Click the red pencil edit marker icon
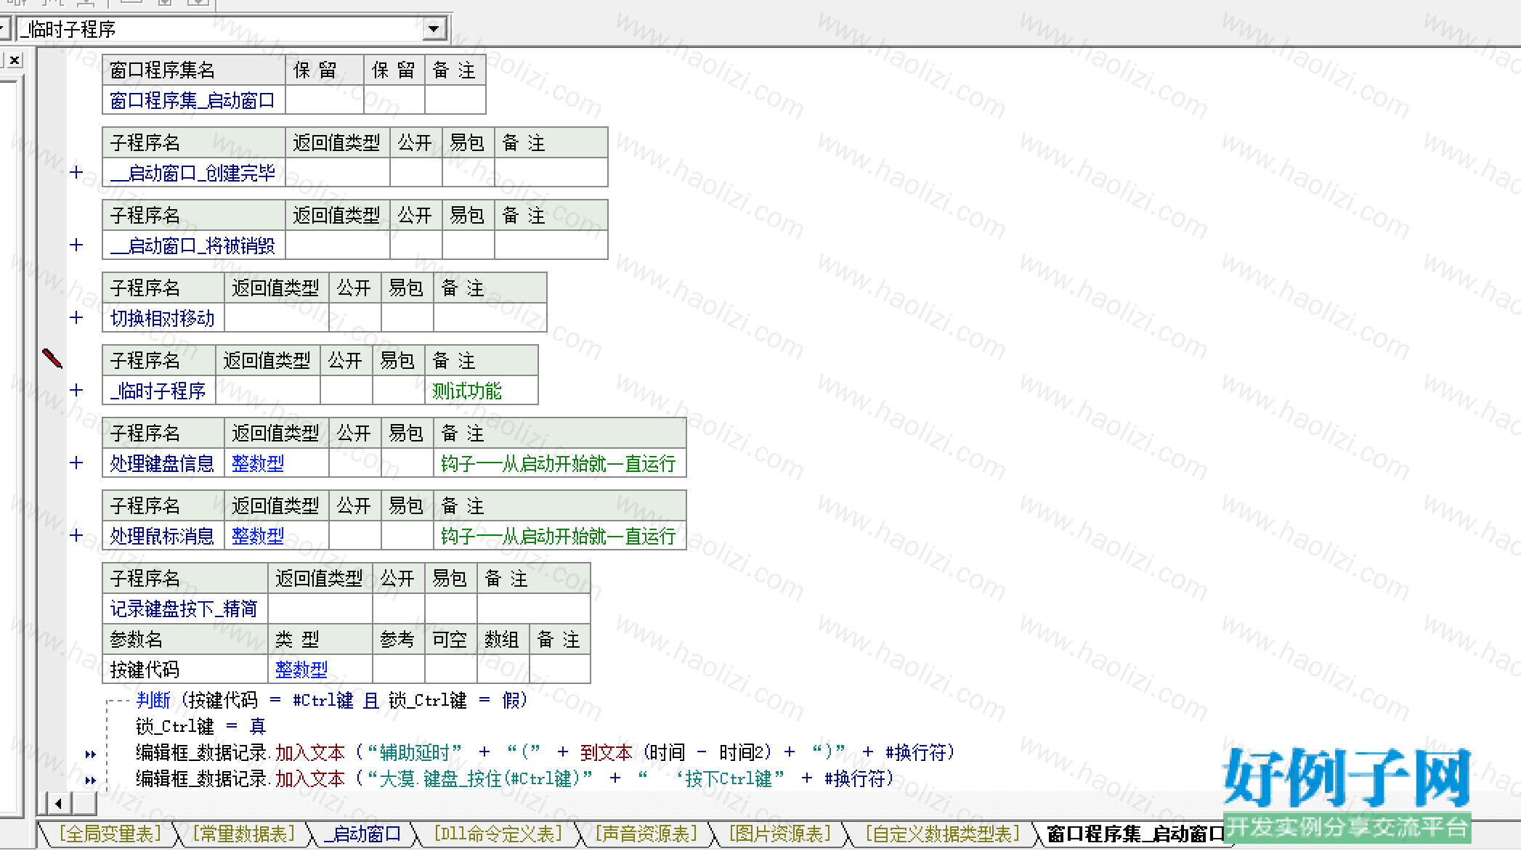 tap(52, 359)
